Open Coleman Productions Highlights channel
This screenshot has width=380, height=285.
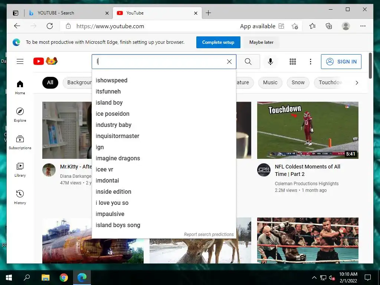pyautogui.click(x=307, y=184)
